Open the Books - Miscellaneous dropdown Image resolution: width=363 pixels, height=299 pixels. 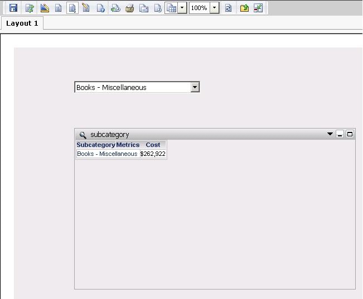[x=195, y=87]
